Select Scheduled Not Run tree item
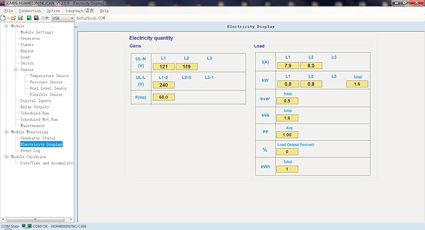The image size is (425, 230). [x=39, y=120]
